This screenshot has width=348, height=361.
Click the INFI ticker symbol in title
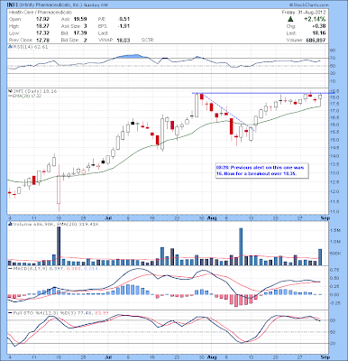[x=12, y=5]
